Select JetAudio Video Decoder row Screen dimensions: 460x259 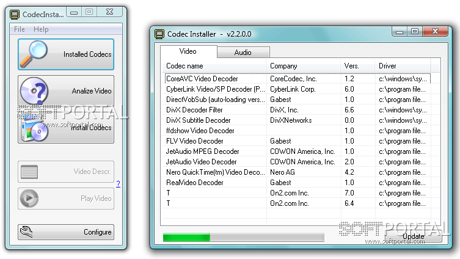tap(298, 162)
